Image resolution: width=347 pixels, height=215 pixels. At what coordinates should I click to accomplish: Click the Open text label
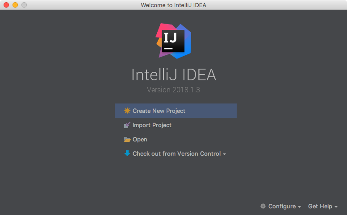coord(140,140)
